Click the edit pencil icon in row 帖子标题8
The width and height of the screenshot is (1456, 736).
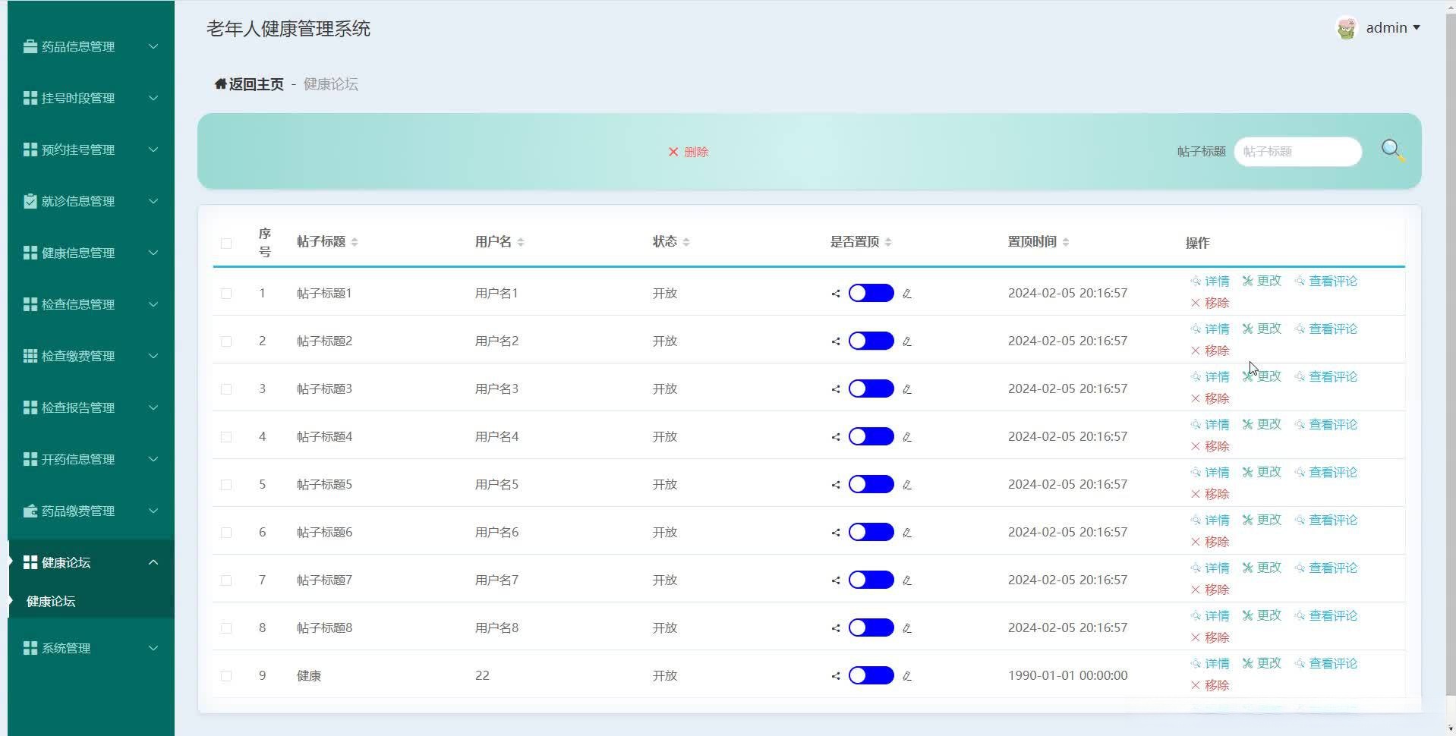coord(906,628)
